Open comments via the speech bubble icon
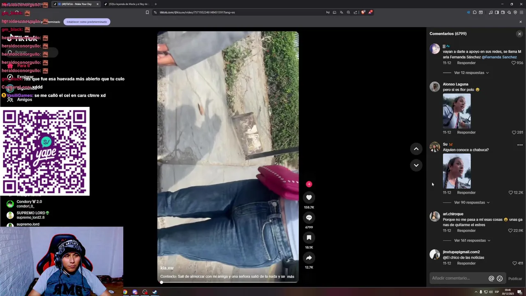 [x=309, y=217]
